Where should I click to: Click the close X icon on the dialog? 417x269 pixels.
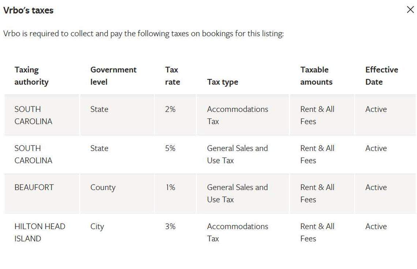[x=410, y=10]
